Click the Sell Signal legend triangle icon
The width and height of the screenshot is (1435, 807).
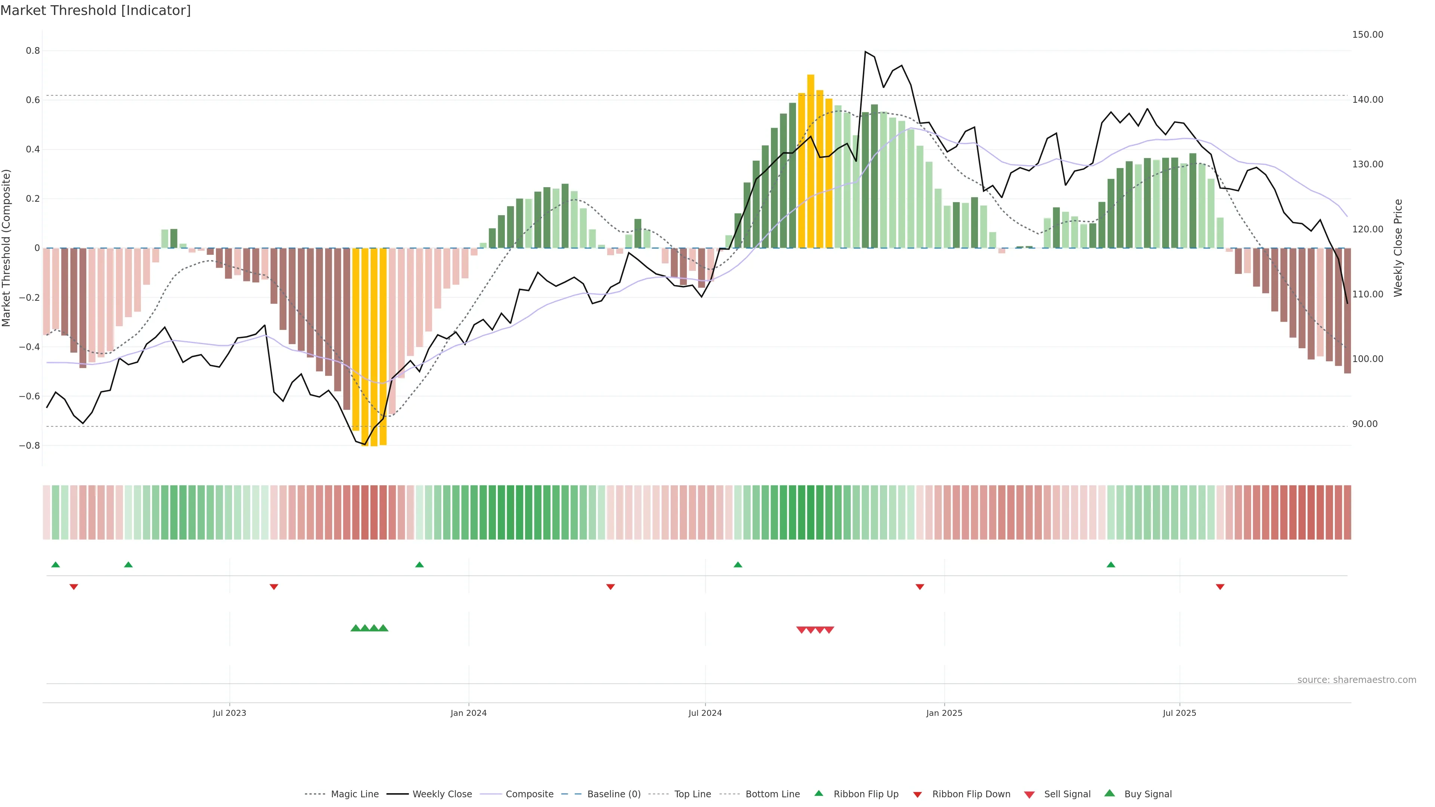[x=1029, y=794]
